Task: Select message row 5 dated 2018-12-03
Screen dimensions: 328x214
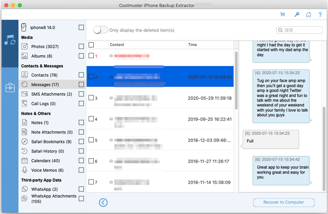Action: 160,140
